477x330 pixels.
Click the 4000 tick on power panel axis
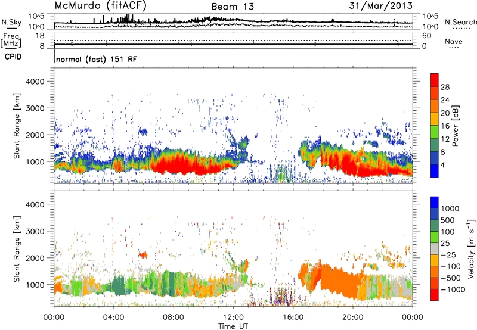35,82
